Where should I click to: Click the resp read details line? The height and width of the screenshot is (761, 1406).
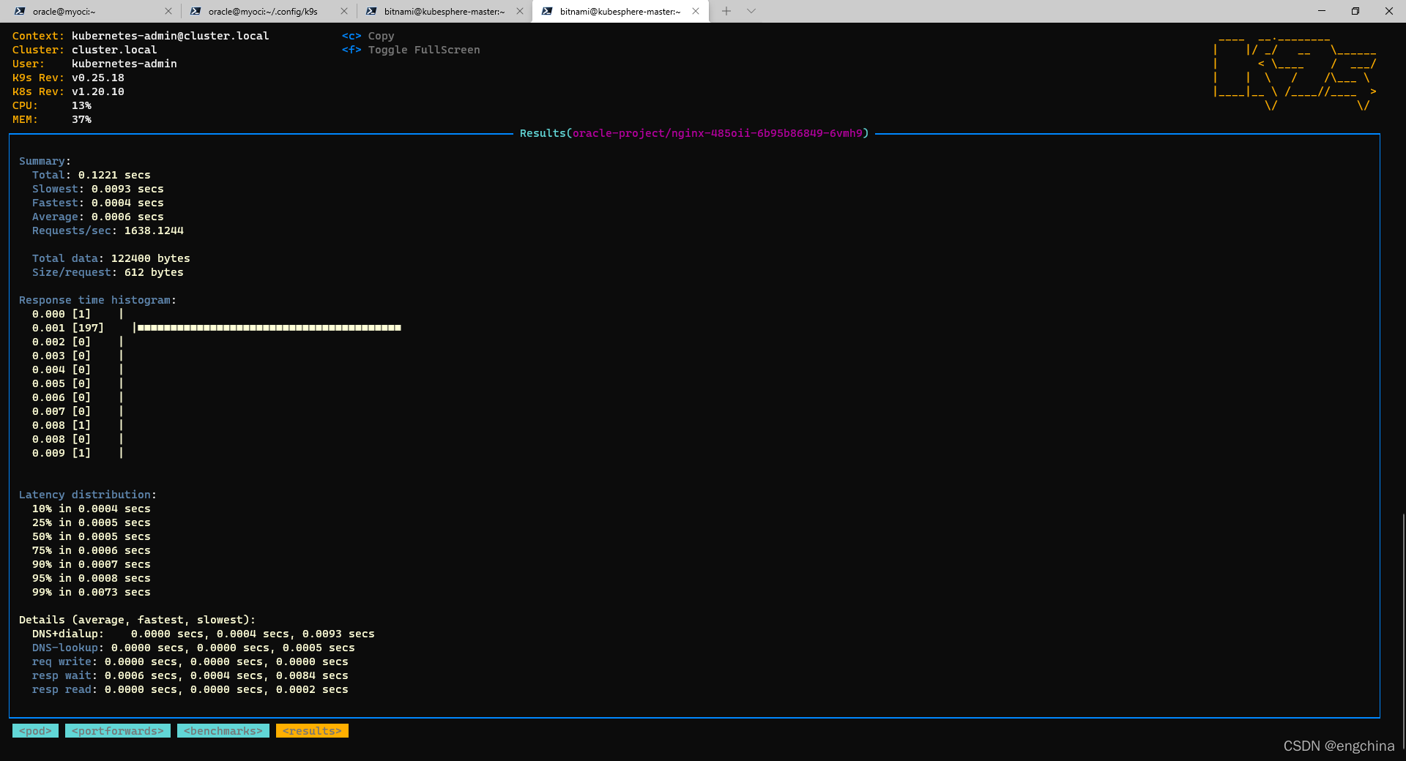click(190, 689)
